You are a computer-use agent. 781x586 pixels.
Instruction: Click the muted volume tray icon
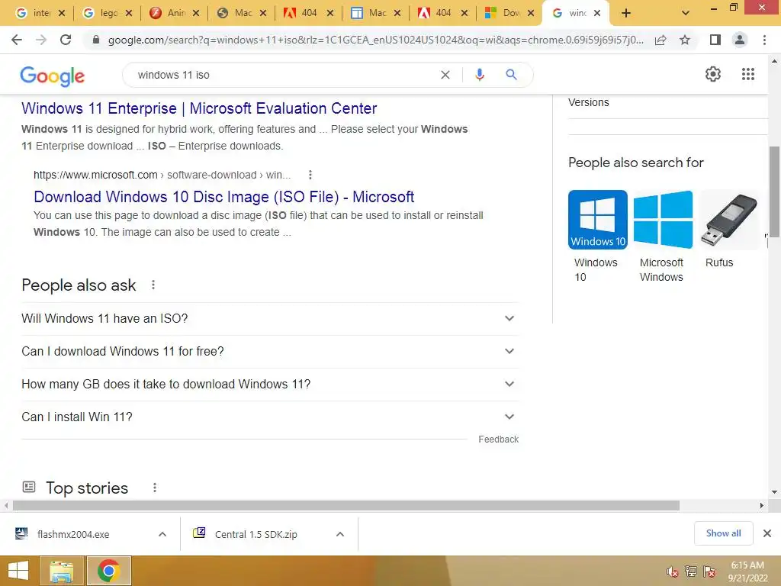(x=673, y=572)
